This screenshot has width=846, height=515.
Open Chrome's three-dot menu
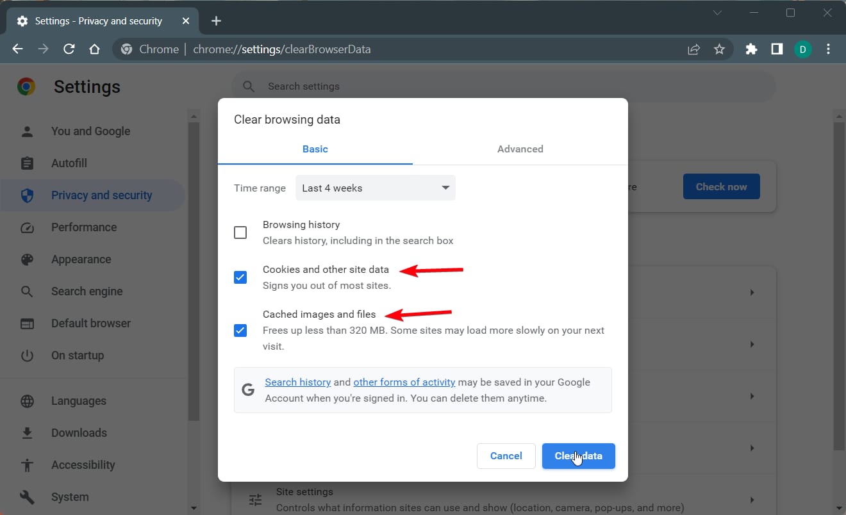pyautogui.click(x=829, y=49)
